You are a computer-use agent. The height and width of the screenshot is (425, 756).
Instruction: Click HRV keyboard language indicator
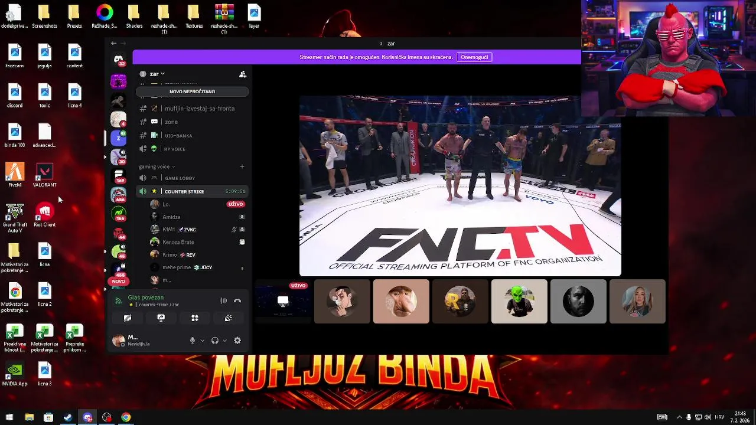pos(719,417)
